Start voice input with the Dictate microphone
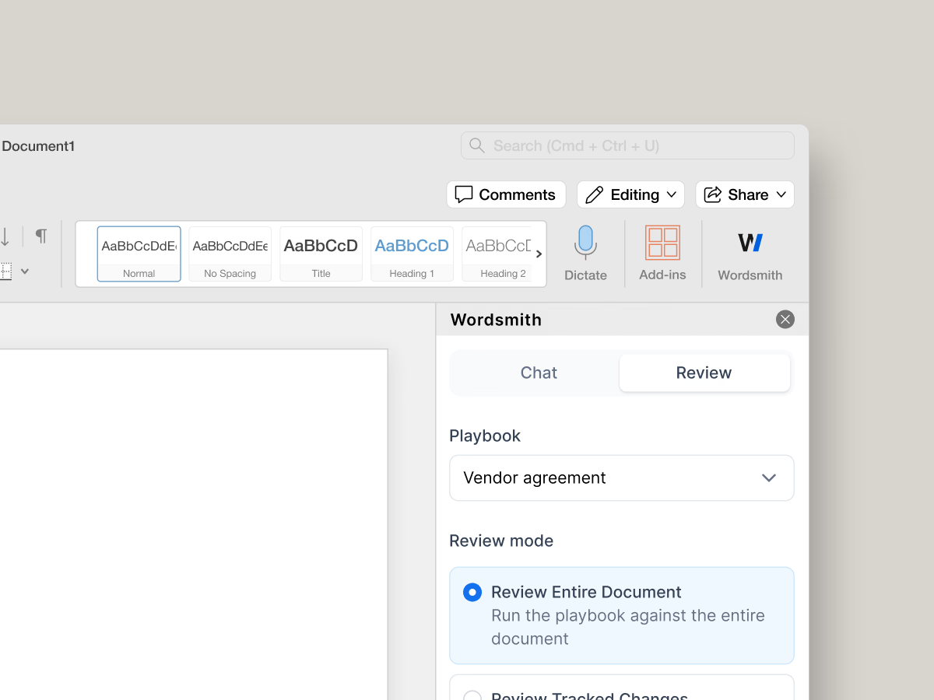The image size is (934, 700). (x=585, y=254)
